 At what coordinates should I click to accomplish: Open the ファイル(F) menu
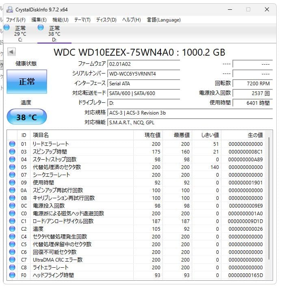click(15, 20)
